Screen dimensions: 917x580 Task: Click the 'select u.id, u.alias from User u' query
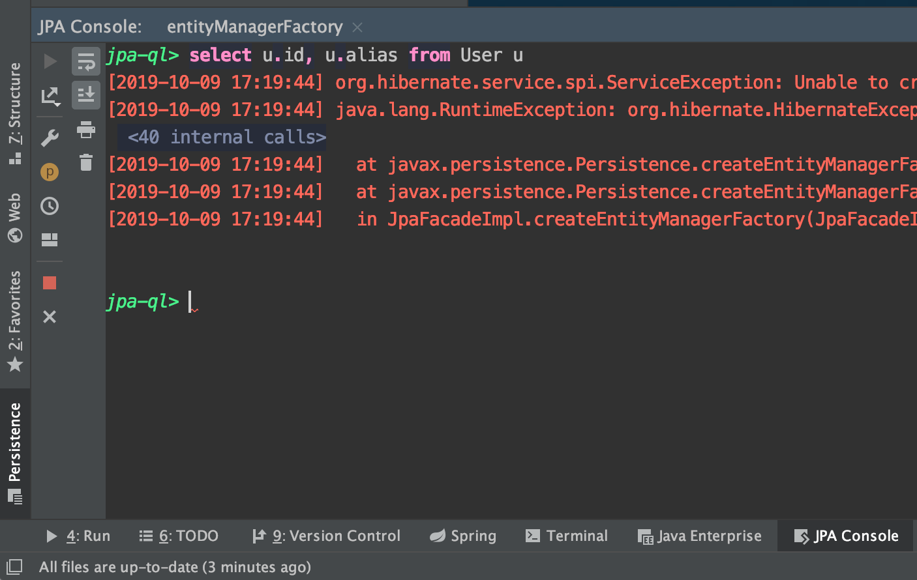click(x=356, y=55)
